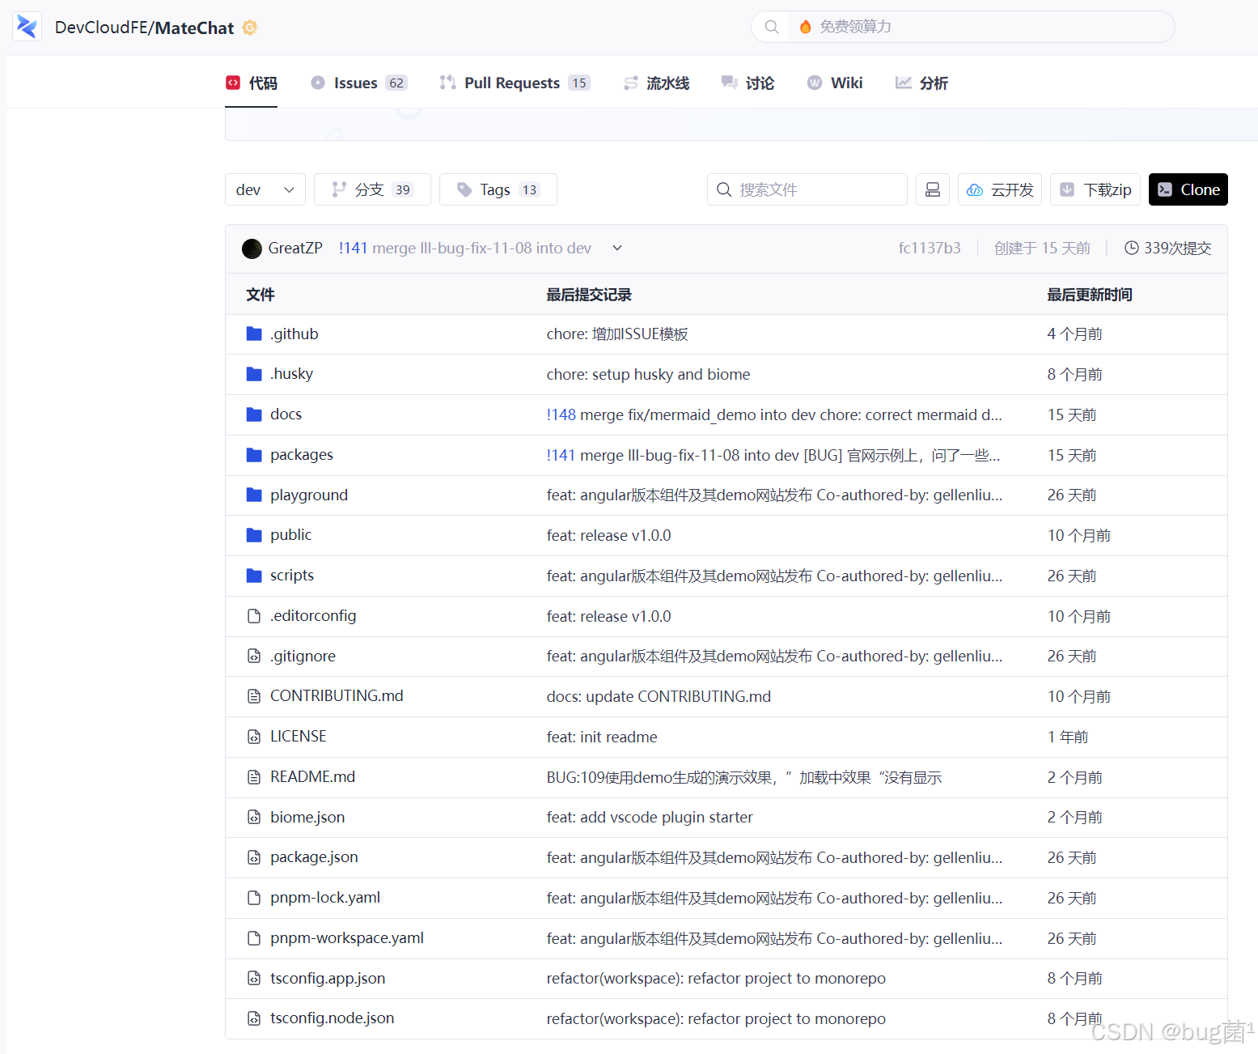Click commit 'docs: update CONTRIBUTING.md'
Screen dimensions: 1258x1054
pos(659,696)
